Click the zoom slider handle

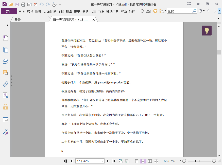[x=195, y=161]
